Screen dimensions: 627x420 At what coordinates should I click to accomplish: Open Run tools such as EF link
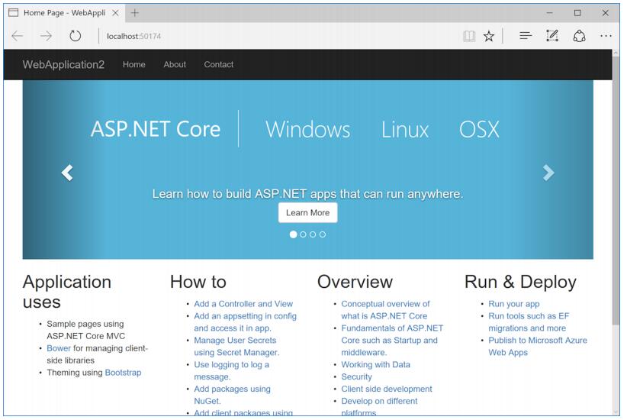[529, 322]
